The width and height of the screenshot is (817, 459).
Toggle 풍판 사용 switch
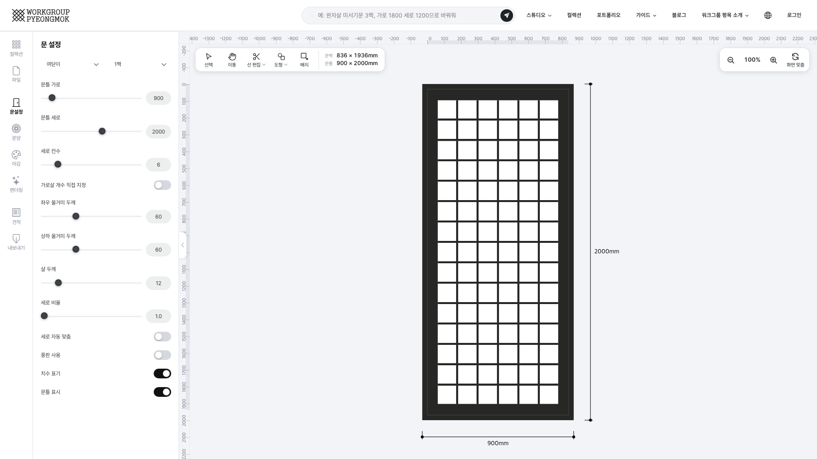point(162,355)
